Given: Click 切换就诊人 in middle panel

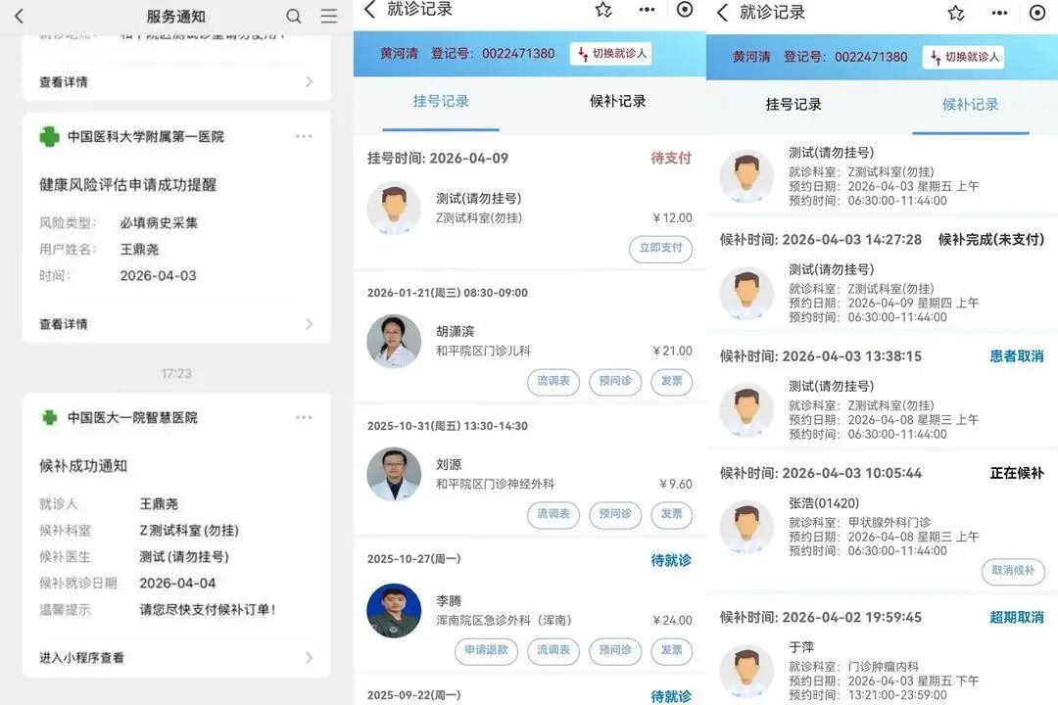Looking at the screenshot, I should tap(610, 54).
